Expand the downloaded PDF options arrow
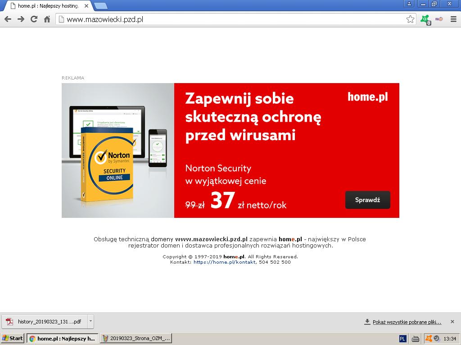This screenshot has width=461, height=345. pyautogui.click(x=90, y=321)
